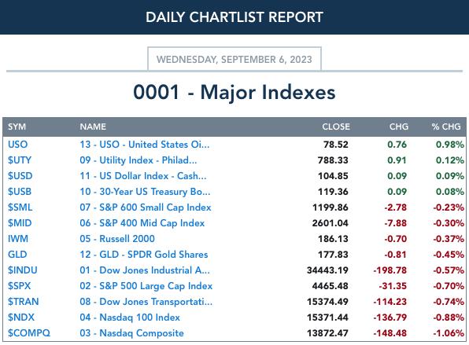Image resolution: width=469 pixels, height=345 pixels.
Task: Select the $SML symbol link
Action: [x=20, y=207]
